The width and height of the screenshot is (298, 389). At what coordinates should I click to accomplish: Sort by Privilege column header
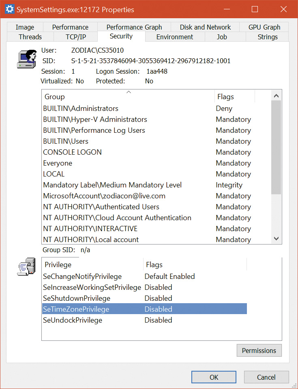pyautogui.click(x=92, y=265)
